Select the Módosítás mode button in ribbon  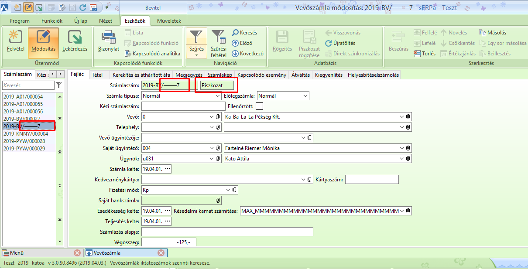(x=43, y=42)
